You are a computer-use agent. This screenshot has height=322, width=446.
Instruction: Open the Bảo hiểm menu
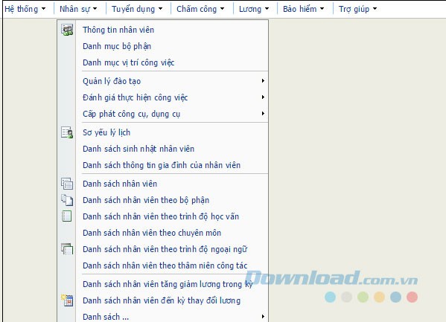point(303,9)
